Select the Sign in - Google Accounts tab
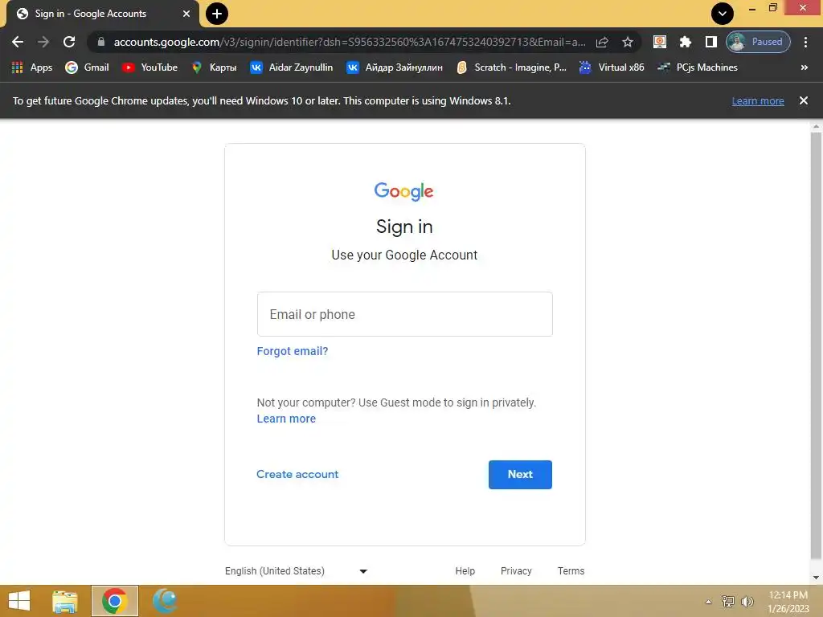 [x=102, y=14]
